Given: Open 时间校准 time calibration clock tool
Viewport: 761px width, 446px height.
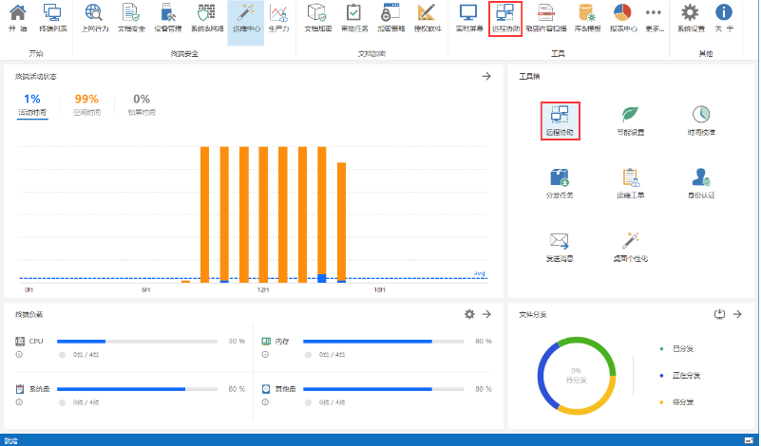Looking at the screenshot, I should pos(701,121).
